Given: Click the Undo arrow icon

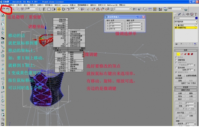Looking at the screenshot, I should (x=3, y=9).
